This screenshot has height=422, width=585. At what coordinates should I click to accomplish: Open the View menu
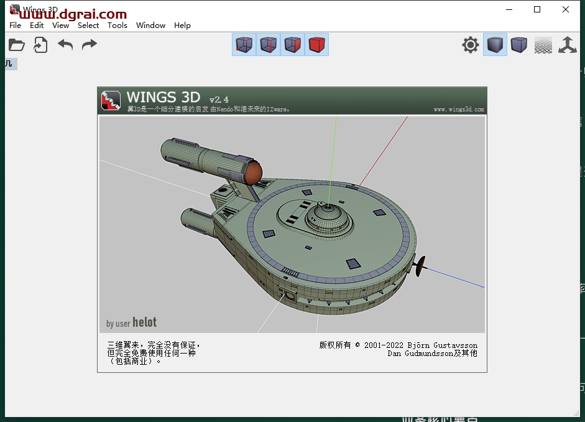tap(60, 26)
